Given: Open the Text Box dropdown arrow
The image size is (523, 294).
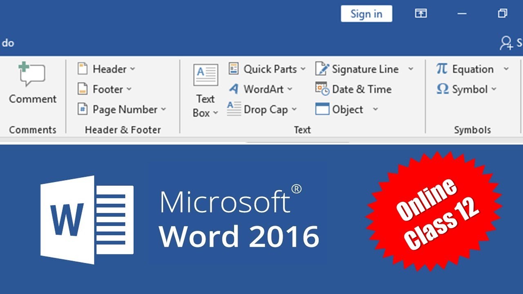Looking at the screenshot, I should pyautogui.click(x=216, y=113).
